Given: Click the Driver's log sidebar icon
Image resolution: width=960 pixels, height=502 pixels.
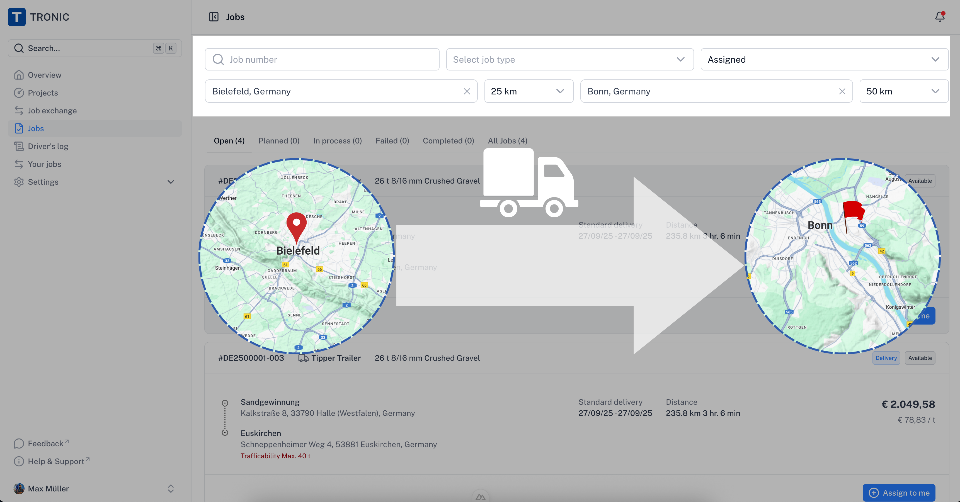Looking at the screenshot, I should click(19, 146).
